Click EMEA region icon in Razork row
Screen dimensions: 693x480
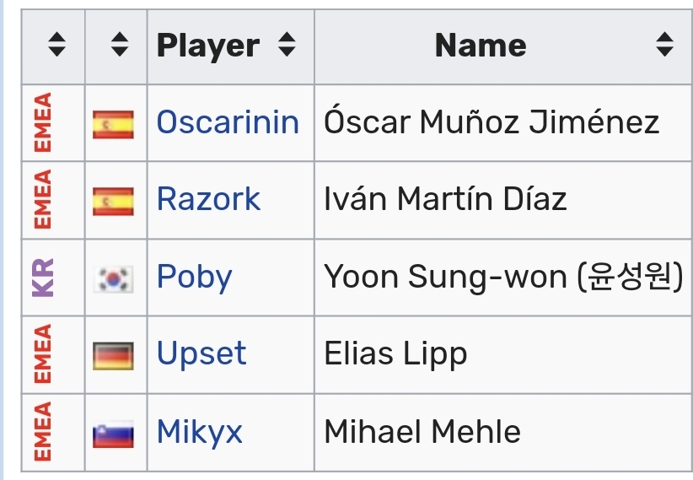[43, 200]
